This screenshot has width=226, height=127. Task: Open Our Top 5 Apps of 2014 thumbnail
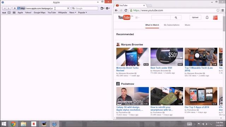(x=201, y=96)
